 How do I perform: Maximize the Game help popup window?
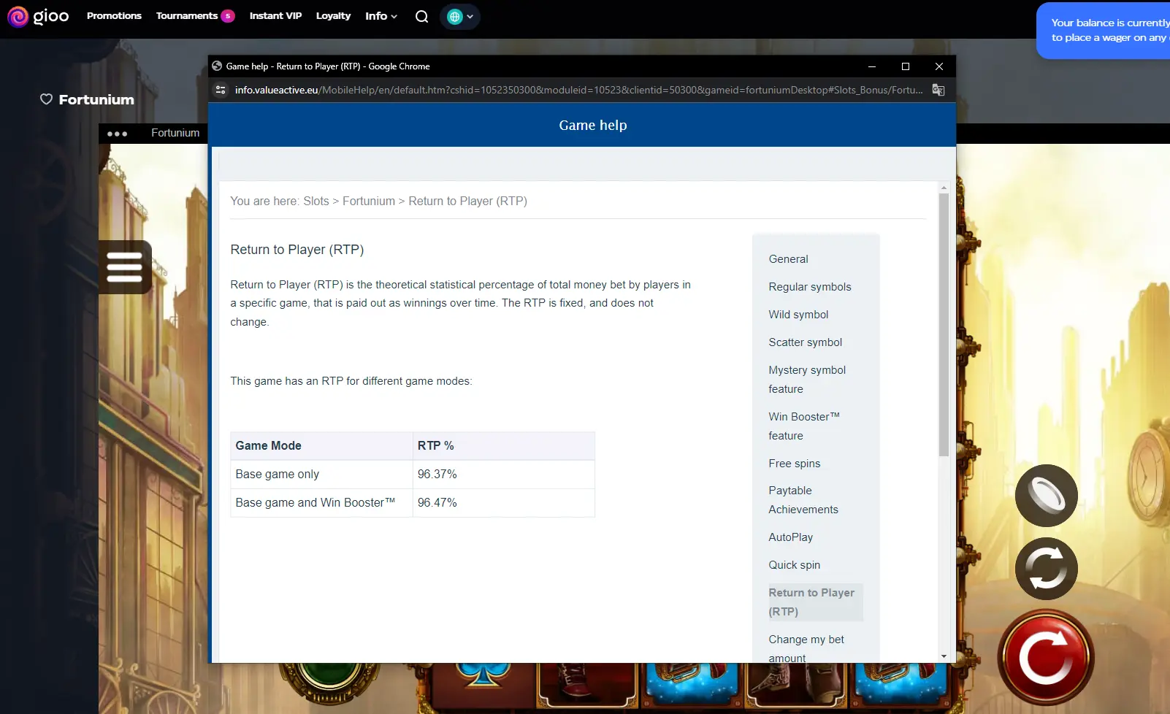pos(905,66)
